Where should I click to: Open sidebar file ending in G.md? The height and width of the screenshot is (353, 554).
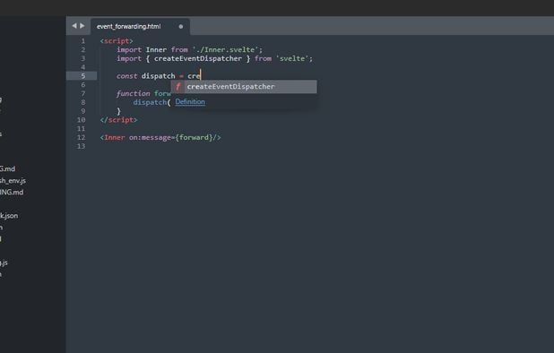click(x=7, y=168)
